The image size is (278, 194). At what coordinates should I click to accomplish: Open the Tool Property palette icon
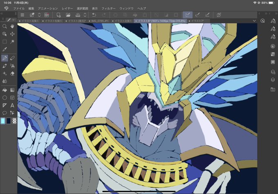pyautogui.click(x=273, y=29)
